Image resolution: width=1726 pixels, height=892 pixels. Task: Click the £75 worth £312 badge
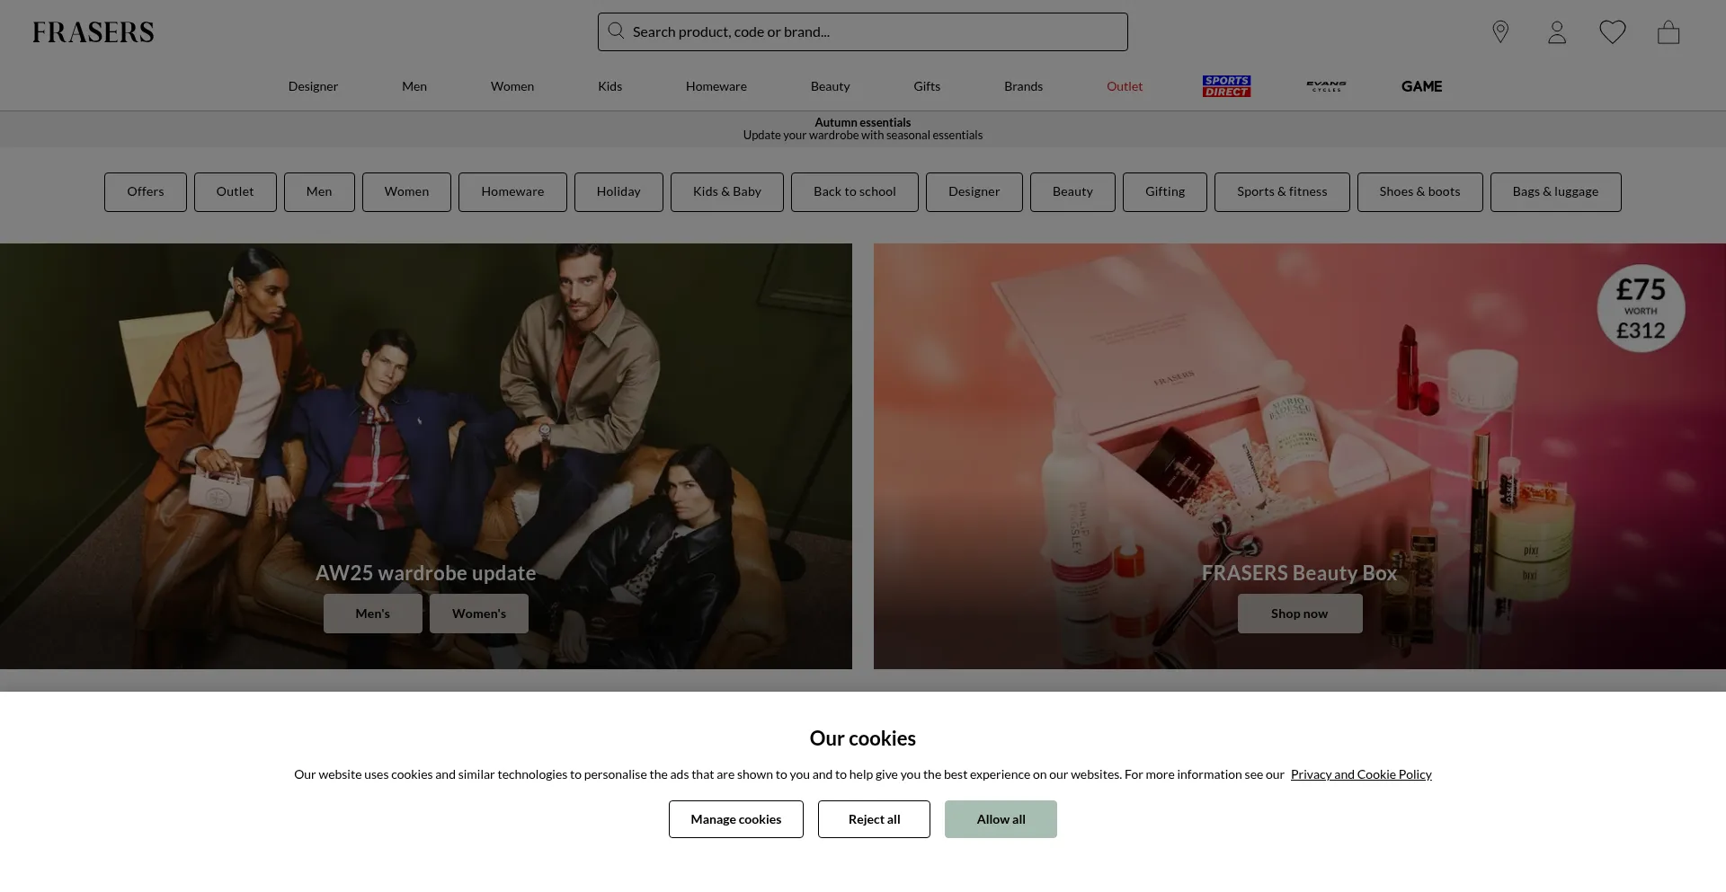[1641, 308]
